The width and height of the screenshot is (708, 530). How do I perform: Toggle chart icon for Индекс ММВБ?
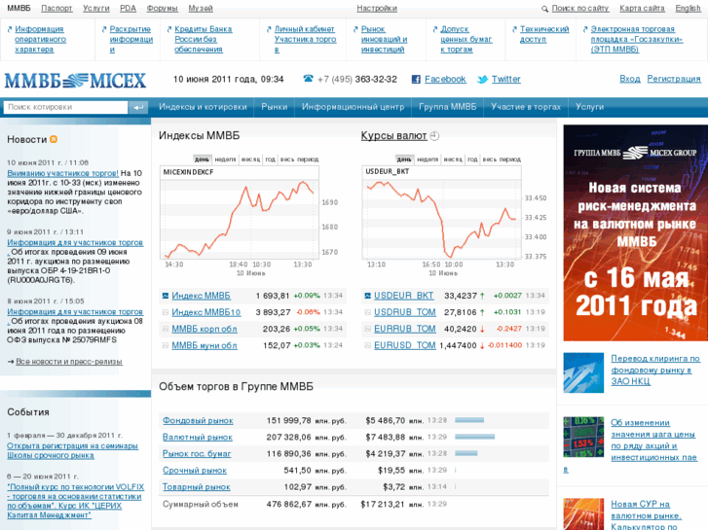pos(166,296)
